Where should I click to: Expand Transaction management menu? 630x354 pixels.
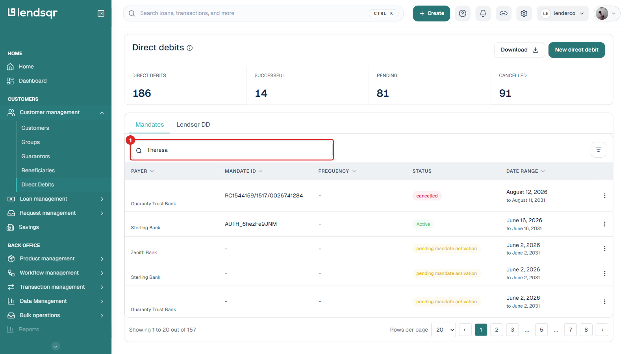[x=56, y=287]
